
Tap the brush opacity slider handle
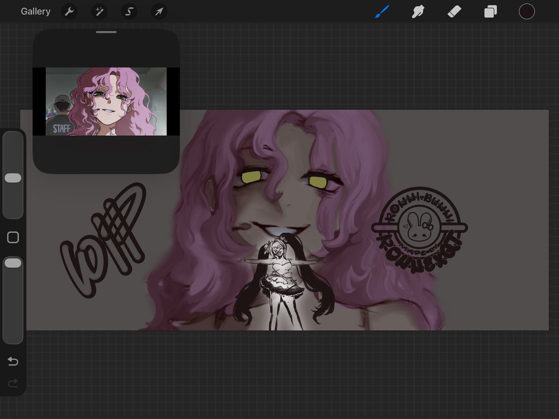tap(13, 264)
